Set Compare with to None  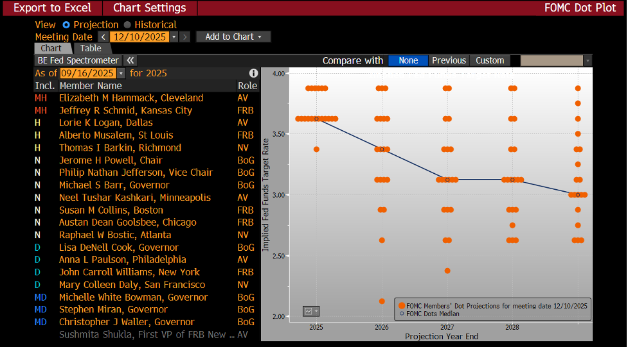pyautogui.click(x=408, y=60)
